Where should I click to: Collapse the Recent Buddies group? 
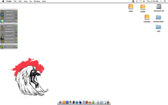(1, 24)
